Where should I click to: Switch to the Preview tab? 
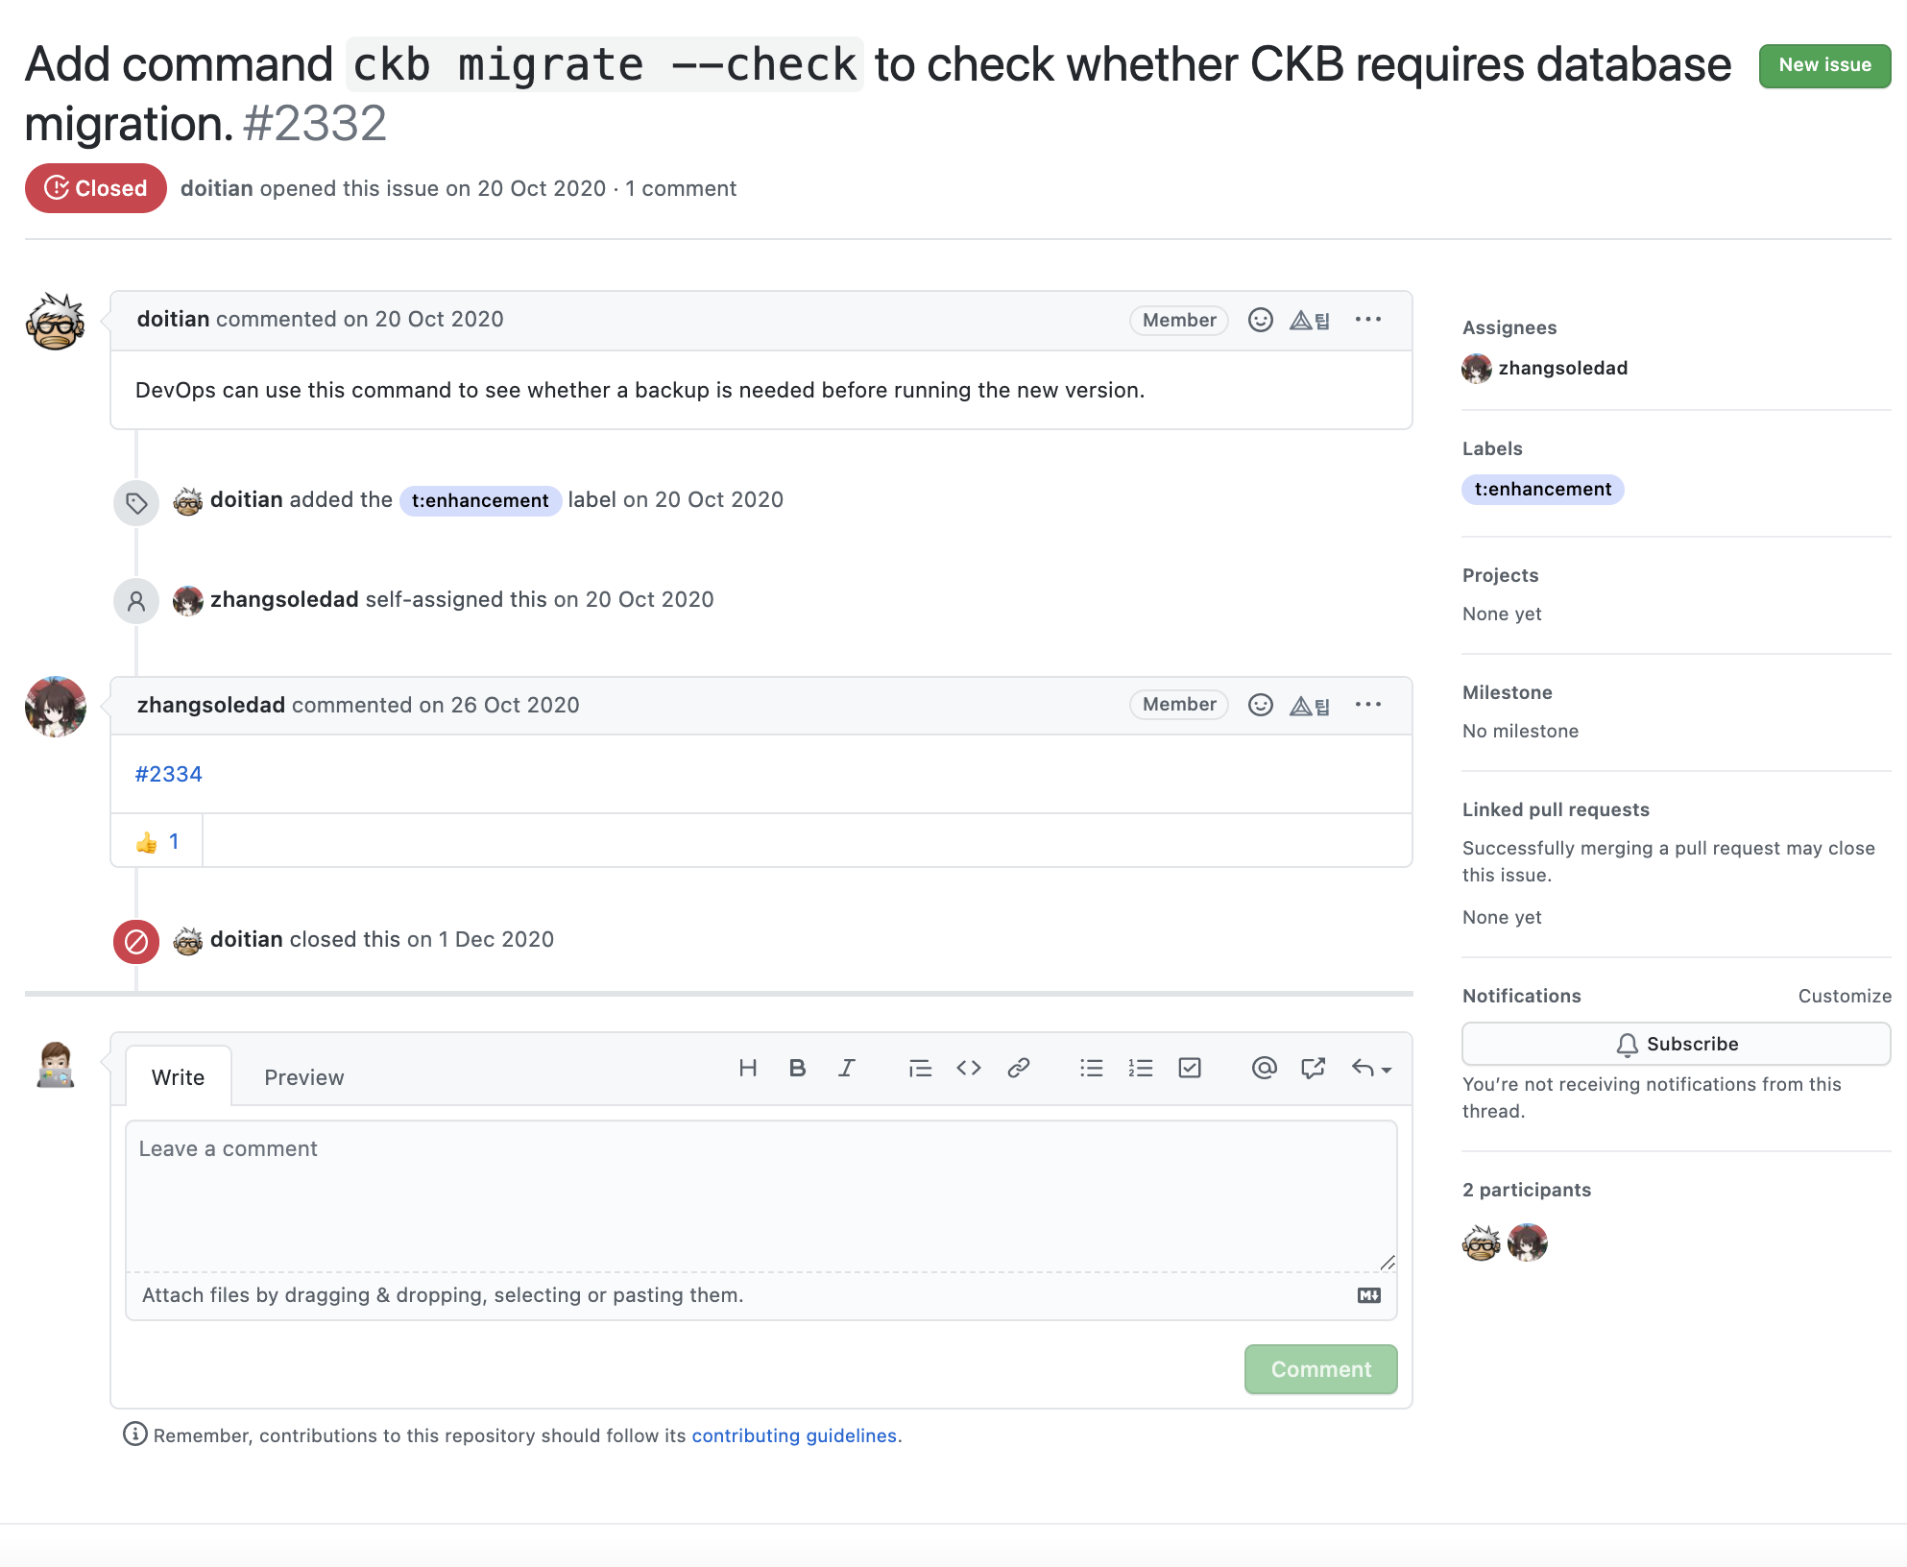tap(303, 1077)
